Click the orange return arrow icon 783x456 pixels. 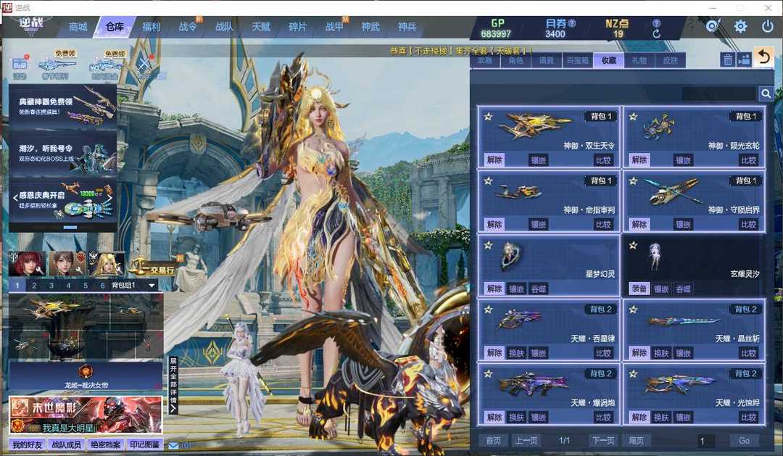(763, 57)
